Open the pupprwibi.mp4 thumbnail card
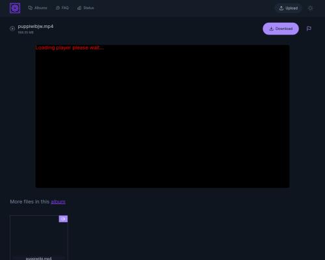Viewport: 325px width, 260px height. coord(39,237)
